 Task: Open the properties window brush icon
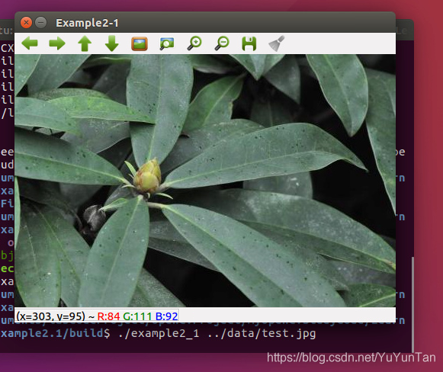(277, 43)
